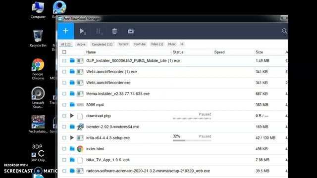
Task: Click krita 32% progress bar
Action: (x=192, y=140)
